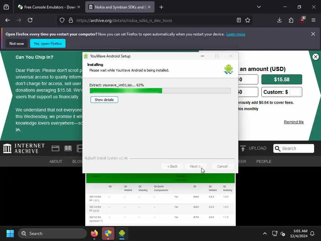
Task: Open a new browser tab with plus icon
Action: click(x=161, y=7)
